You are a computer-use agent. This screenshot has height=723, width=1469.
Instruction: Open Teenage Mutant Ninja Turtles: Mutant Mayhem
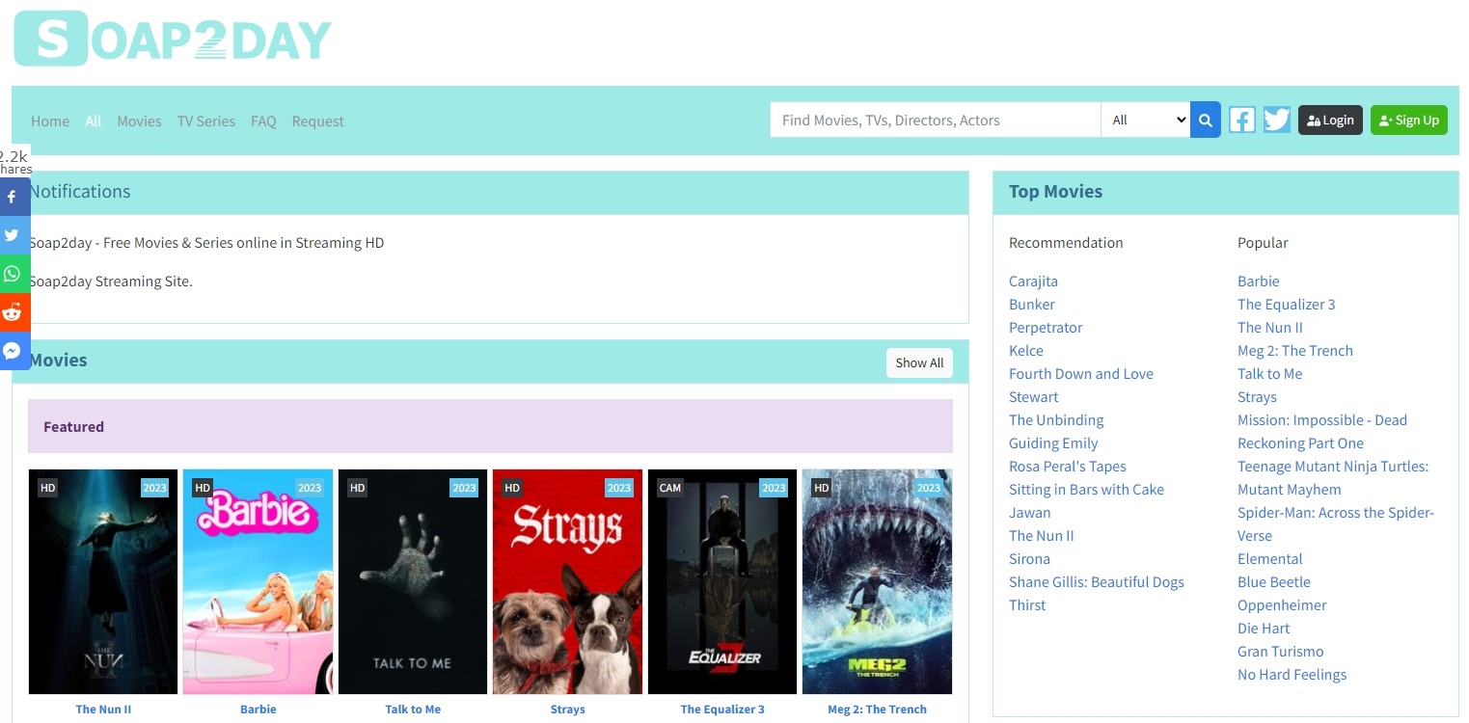pyautogui.click(x=1333, y=478)
